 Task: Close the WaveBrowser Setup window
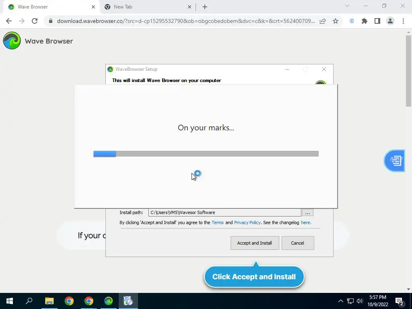click(x=324, y=69)
